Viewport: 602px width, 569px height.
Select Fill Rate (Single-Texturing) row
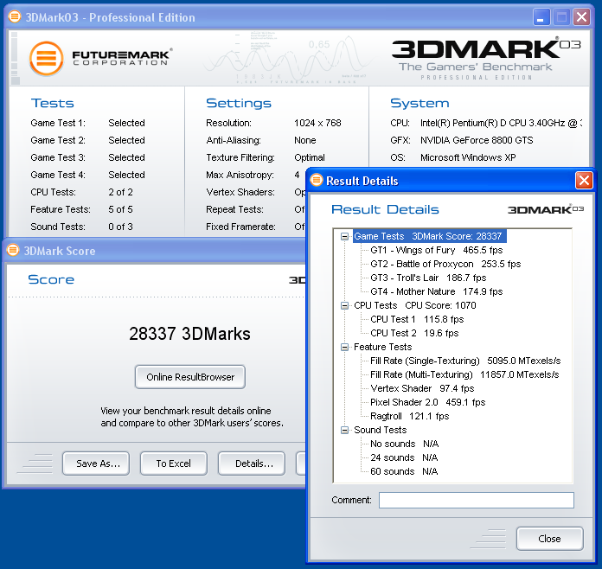(465, 361)
